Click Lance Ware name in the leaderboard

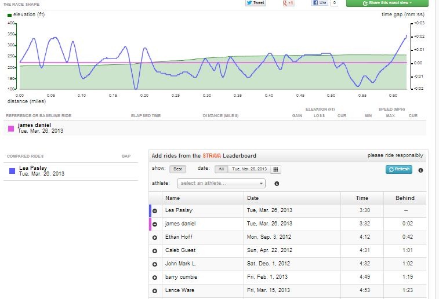[x=180, y=290]
